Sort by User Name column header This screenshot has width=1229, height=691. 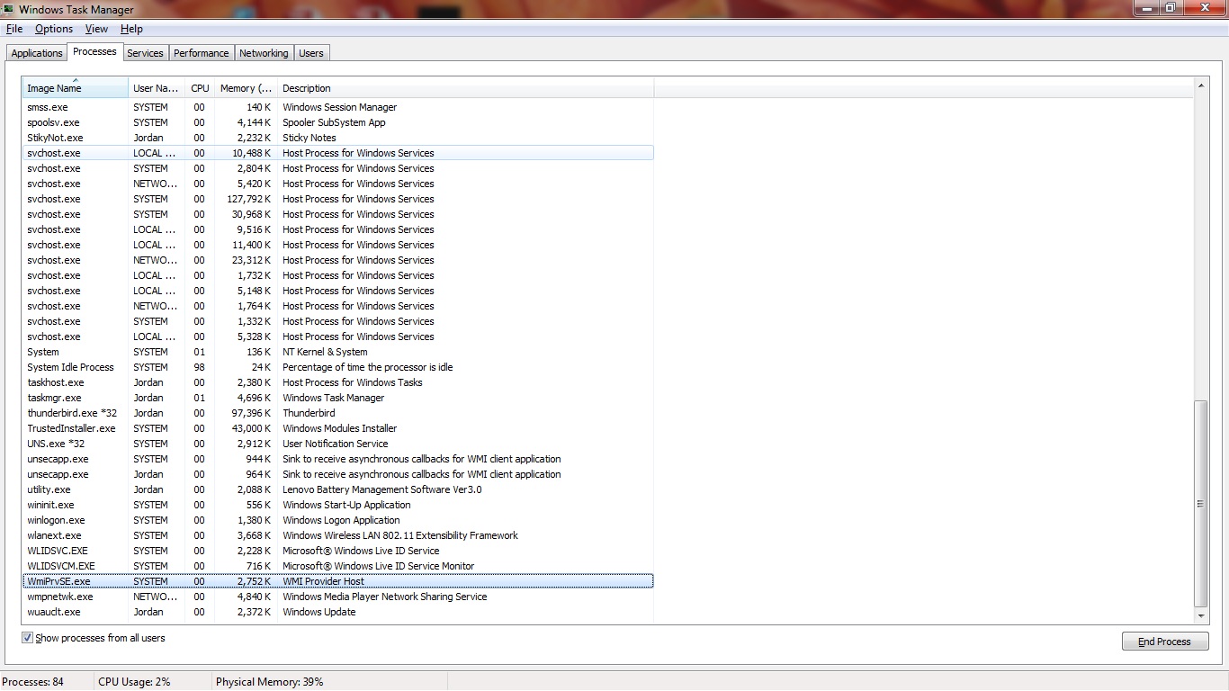point(157,88)
